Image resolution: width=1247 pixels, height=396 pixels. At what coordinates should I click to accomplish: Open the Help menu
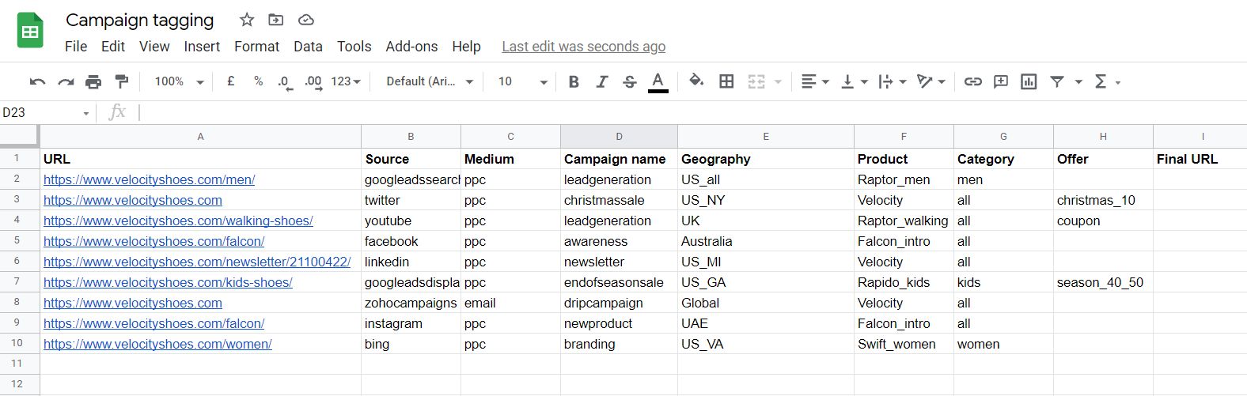coord(466,47)
